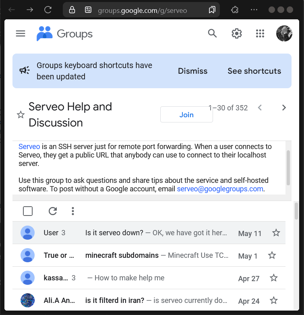Open the search icon in Groups header
This screenshot has width=304, height=315.
click(x=212, y=33)
